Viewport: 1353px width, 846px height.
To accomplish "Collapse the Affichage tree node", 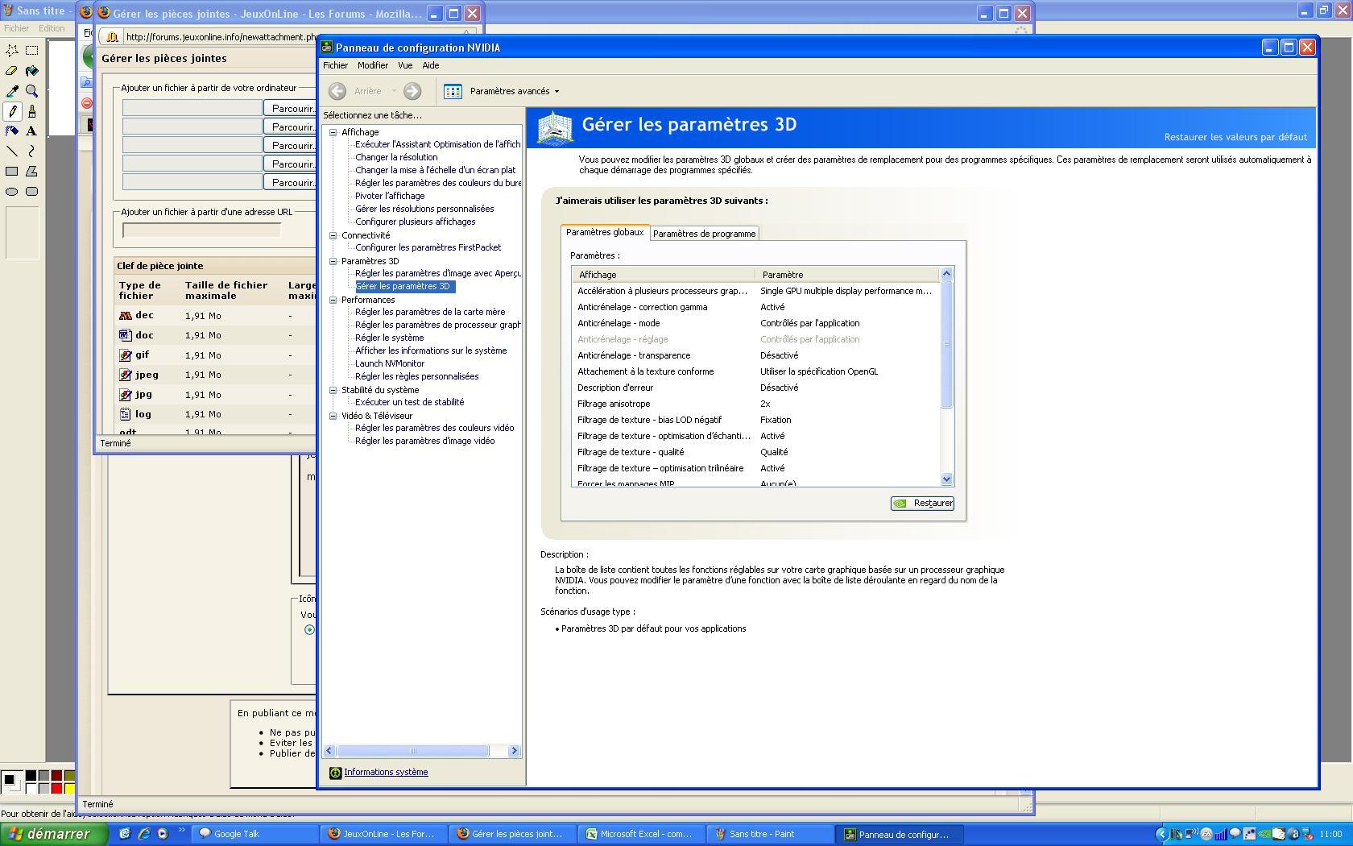I will (x=333, y=132).
